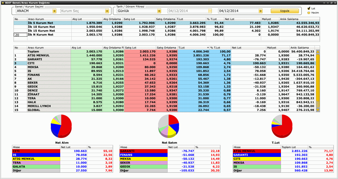Click Anlık Saklama header in the summary table

coord(299,19)
